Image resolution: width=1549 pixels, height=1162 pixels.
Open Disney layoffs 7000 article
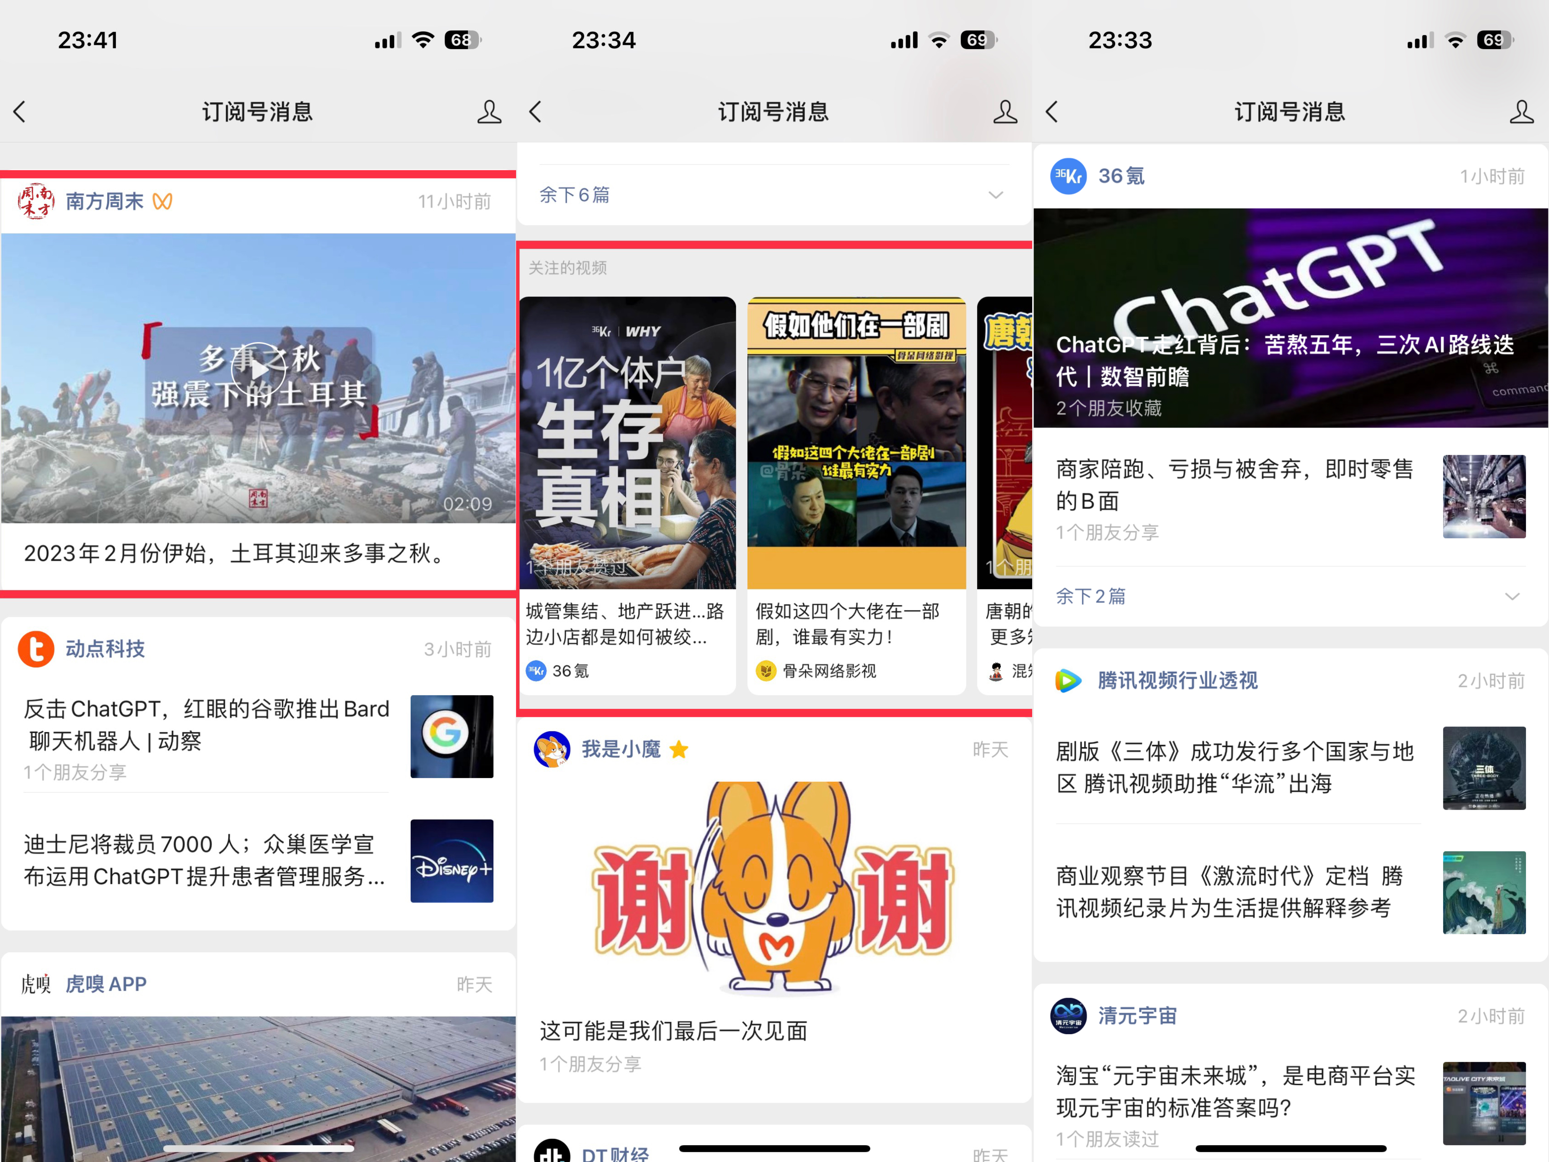point(203,860)
